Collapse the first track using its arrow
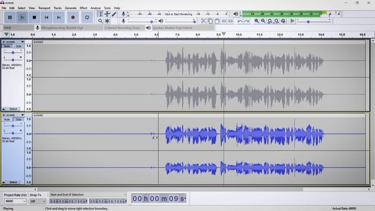Viewport: 375px width, 211px height. 4,109
